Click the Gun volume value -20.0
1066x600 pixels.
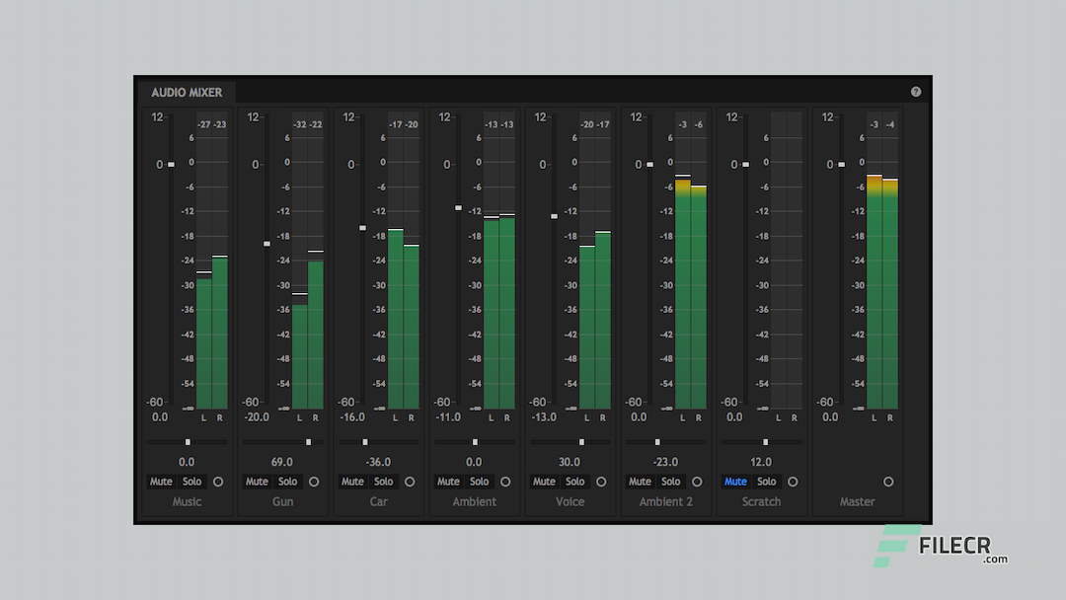click(257, 417)
